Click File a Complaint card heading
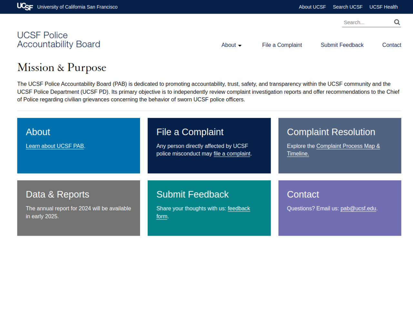 pos(190,132)
